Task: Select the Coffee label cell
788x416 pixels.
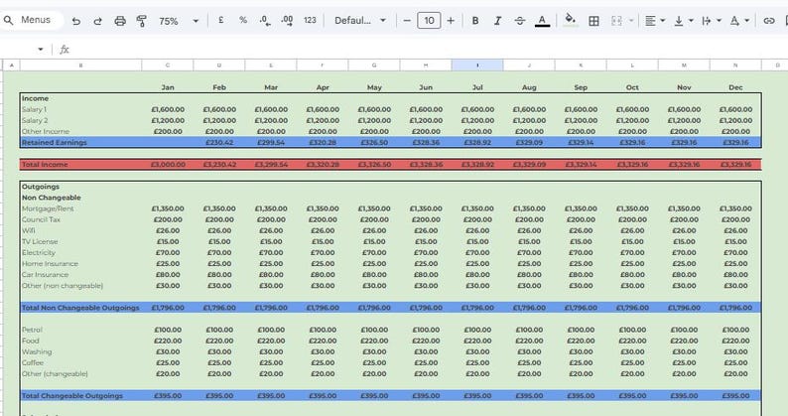Action: click(x=81, y=362)
